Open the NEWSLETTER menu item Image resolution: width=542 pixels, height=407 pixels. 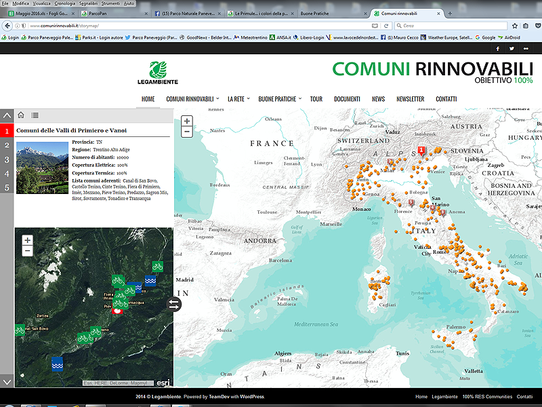pyautogui.click(x=411, y=99)
